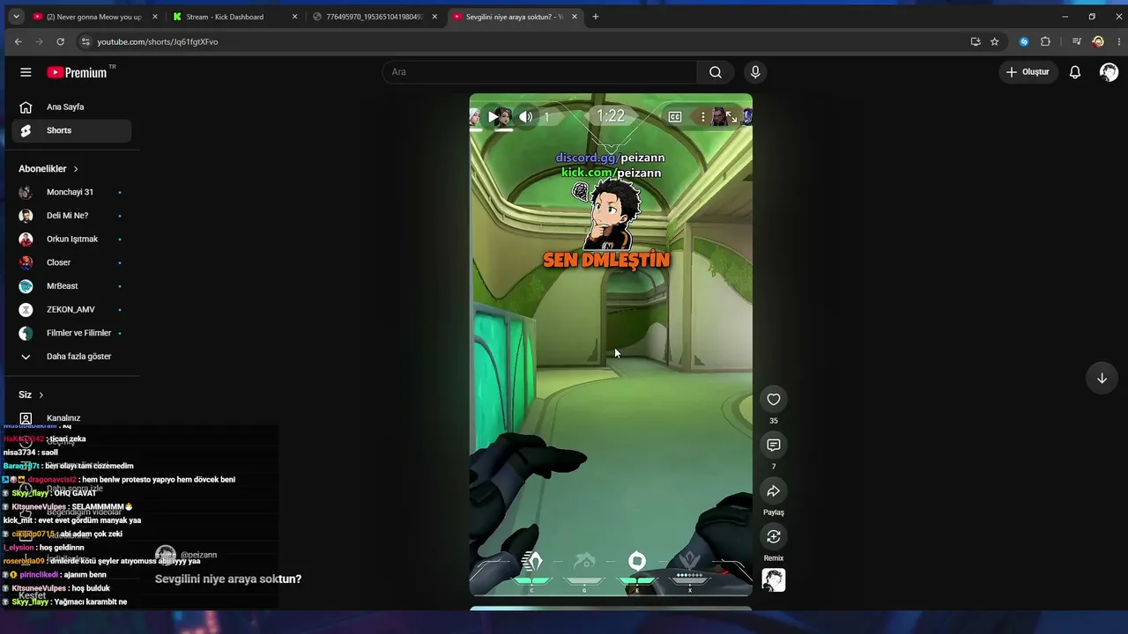Switch to the 776495970 tab
Screen dimensions: 1128x634
click(x=375, y=17)
